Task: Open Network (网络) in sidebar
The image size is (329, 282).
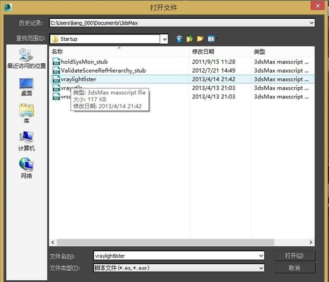Action: 26,169
